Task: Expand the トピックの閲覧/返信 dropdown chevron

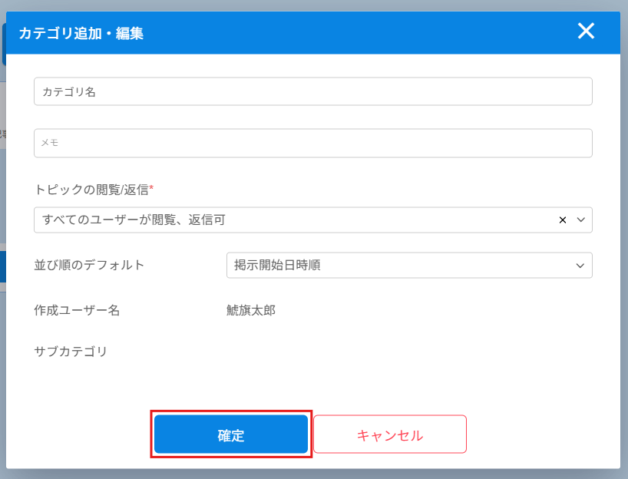Action: pos(580,220)
